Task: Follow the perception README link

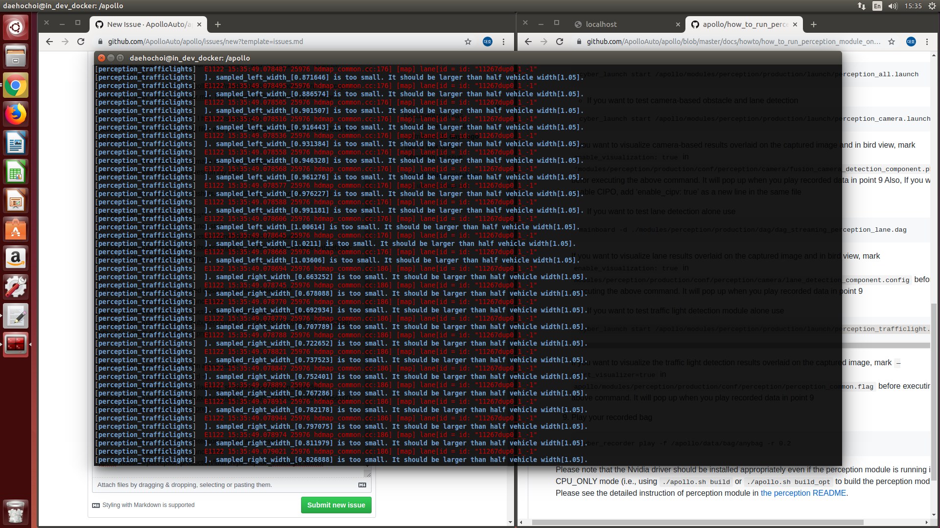Action: (803, 493)
